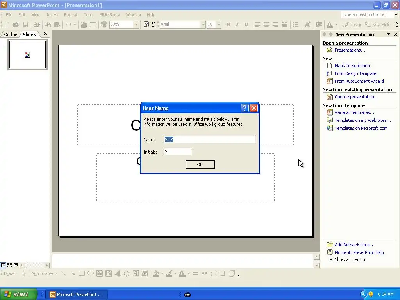
Task: Open the Undo history dropdown arrow
Action: 75,25
